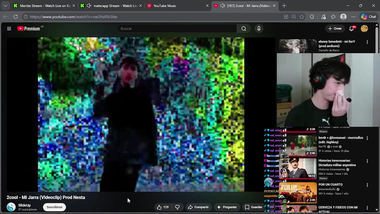Viewport: 380px width, 214px height.
Task: Close the YouTube Music tab
Action: pos(207,6)
